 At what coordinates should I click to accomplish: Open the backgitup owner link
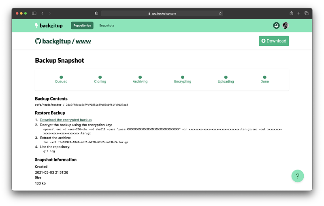click(56, 41)
